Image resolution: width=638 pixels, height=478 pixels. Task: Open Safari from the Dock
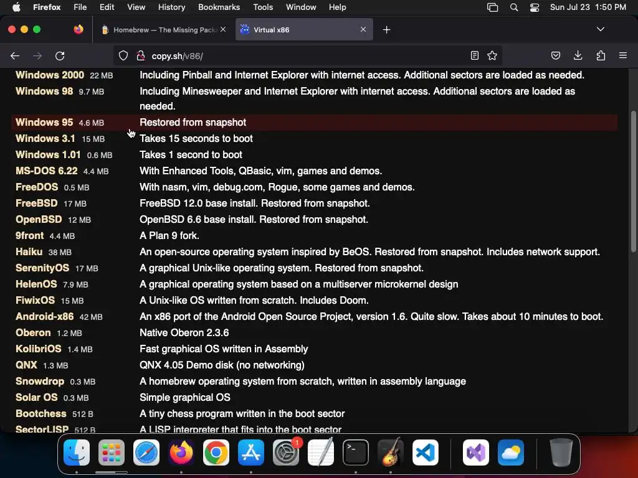tap(146, 453)
